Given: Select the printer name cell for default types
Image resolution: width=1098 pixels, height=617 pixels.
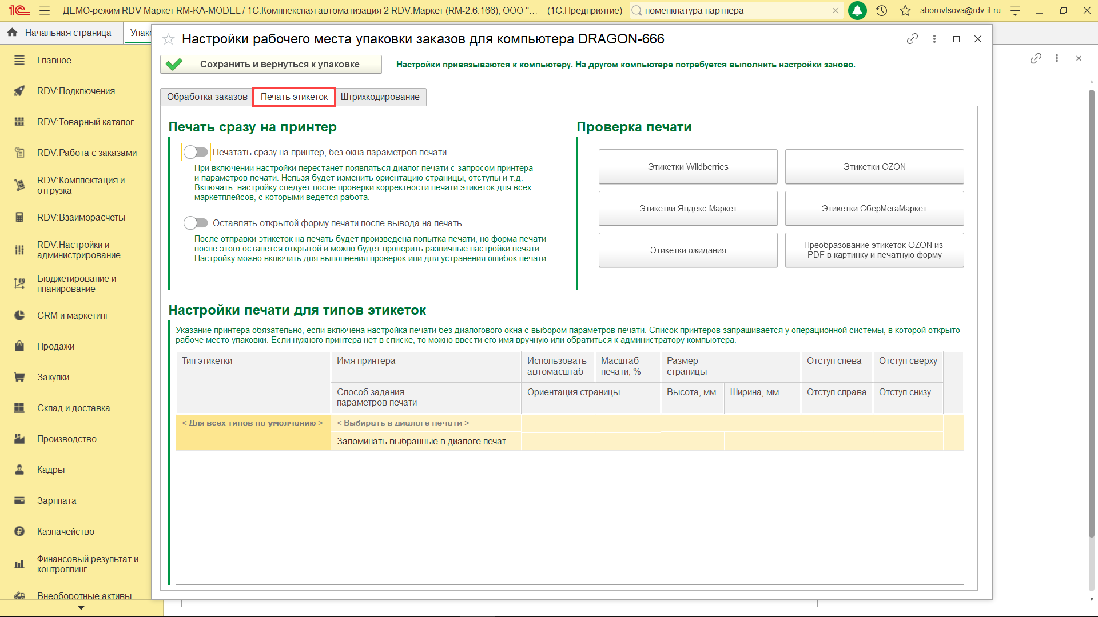Looking at the screenshot, I should click(x=425, y=423).
